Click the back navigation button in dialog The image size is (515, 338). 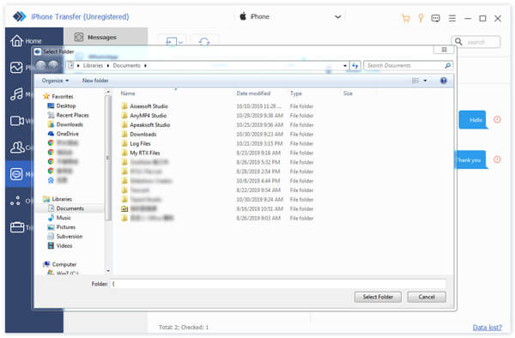point(40,66)
